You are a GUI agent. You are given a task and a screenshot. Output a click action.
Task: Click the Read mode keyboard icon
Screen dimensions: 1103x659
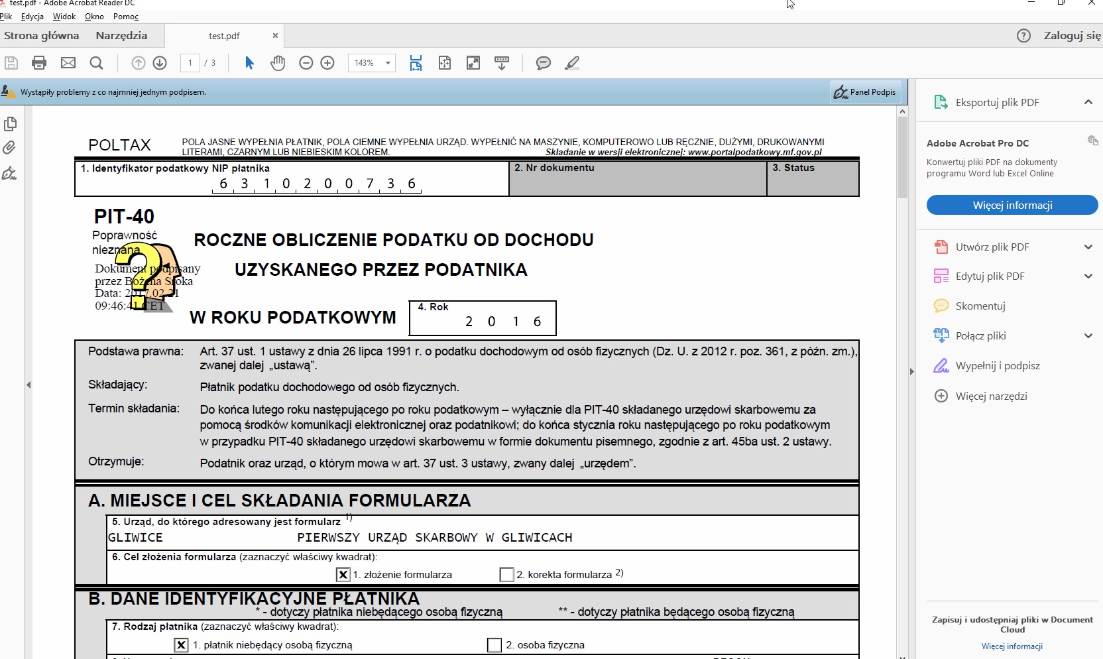502,63
